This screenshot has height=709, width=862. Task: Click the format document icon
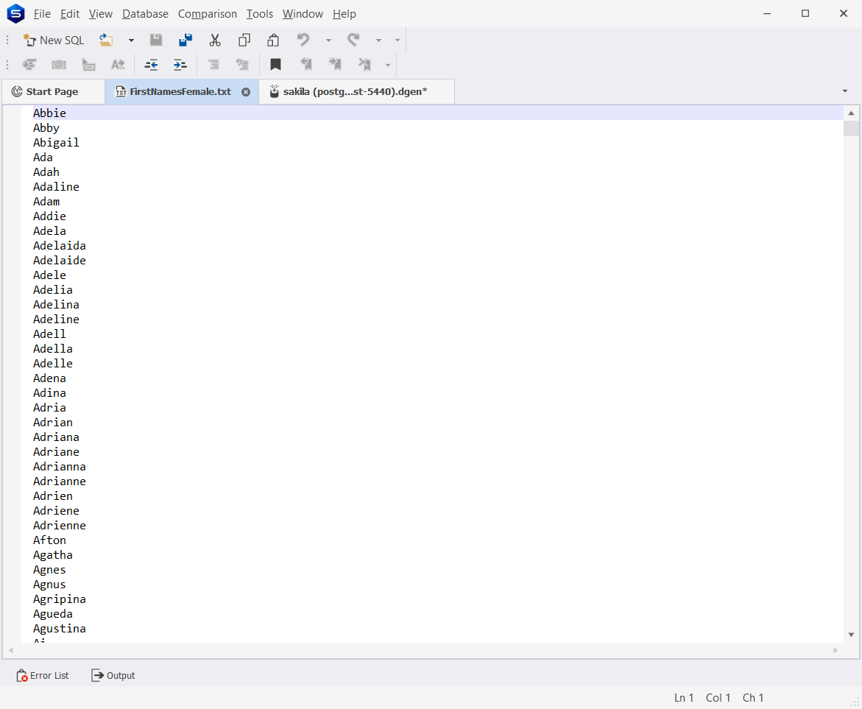pyautogui.click(x=29, y=64)
